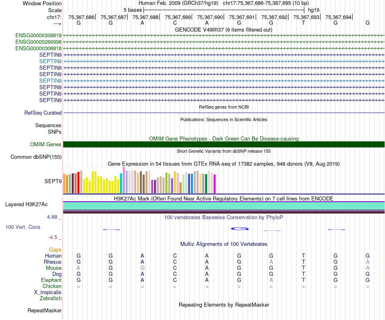
Task: Click the turquoise H3K27Ac signal band
Action: click(x=224, y=206)
